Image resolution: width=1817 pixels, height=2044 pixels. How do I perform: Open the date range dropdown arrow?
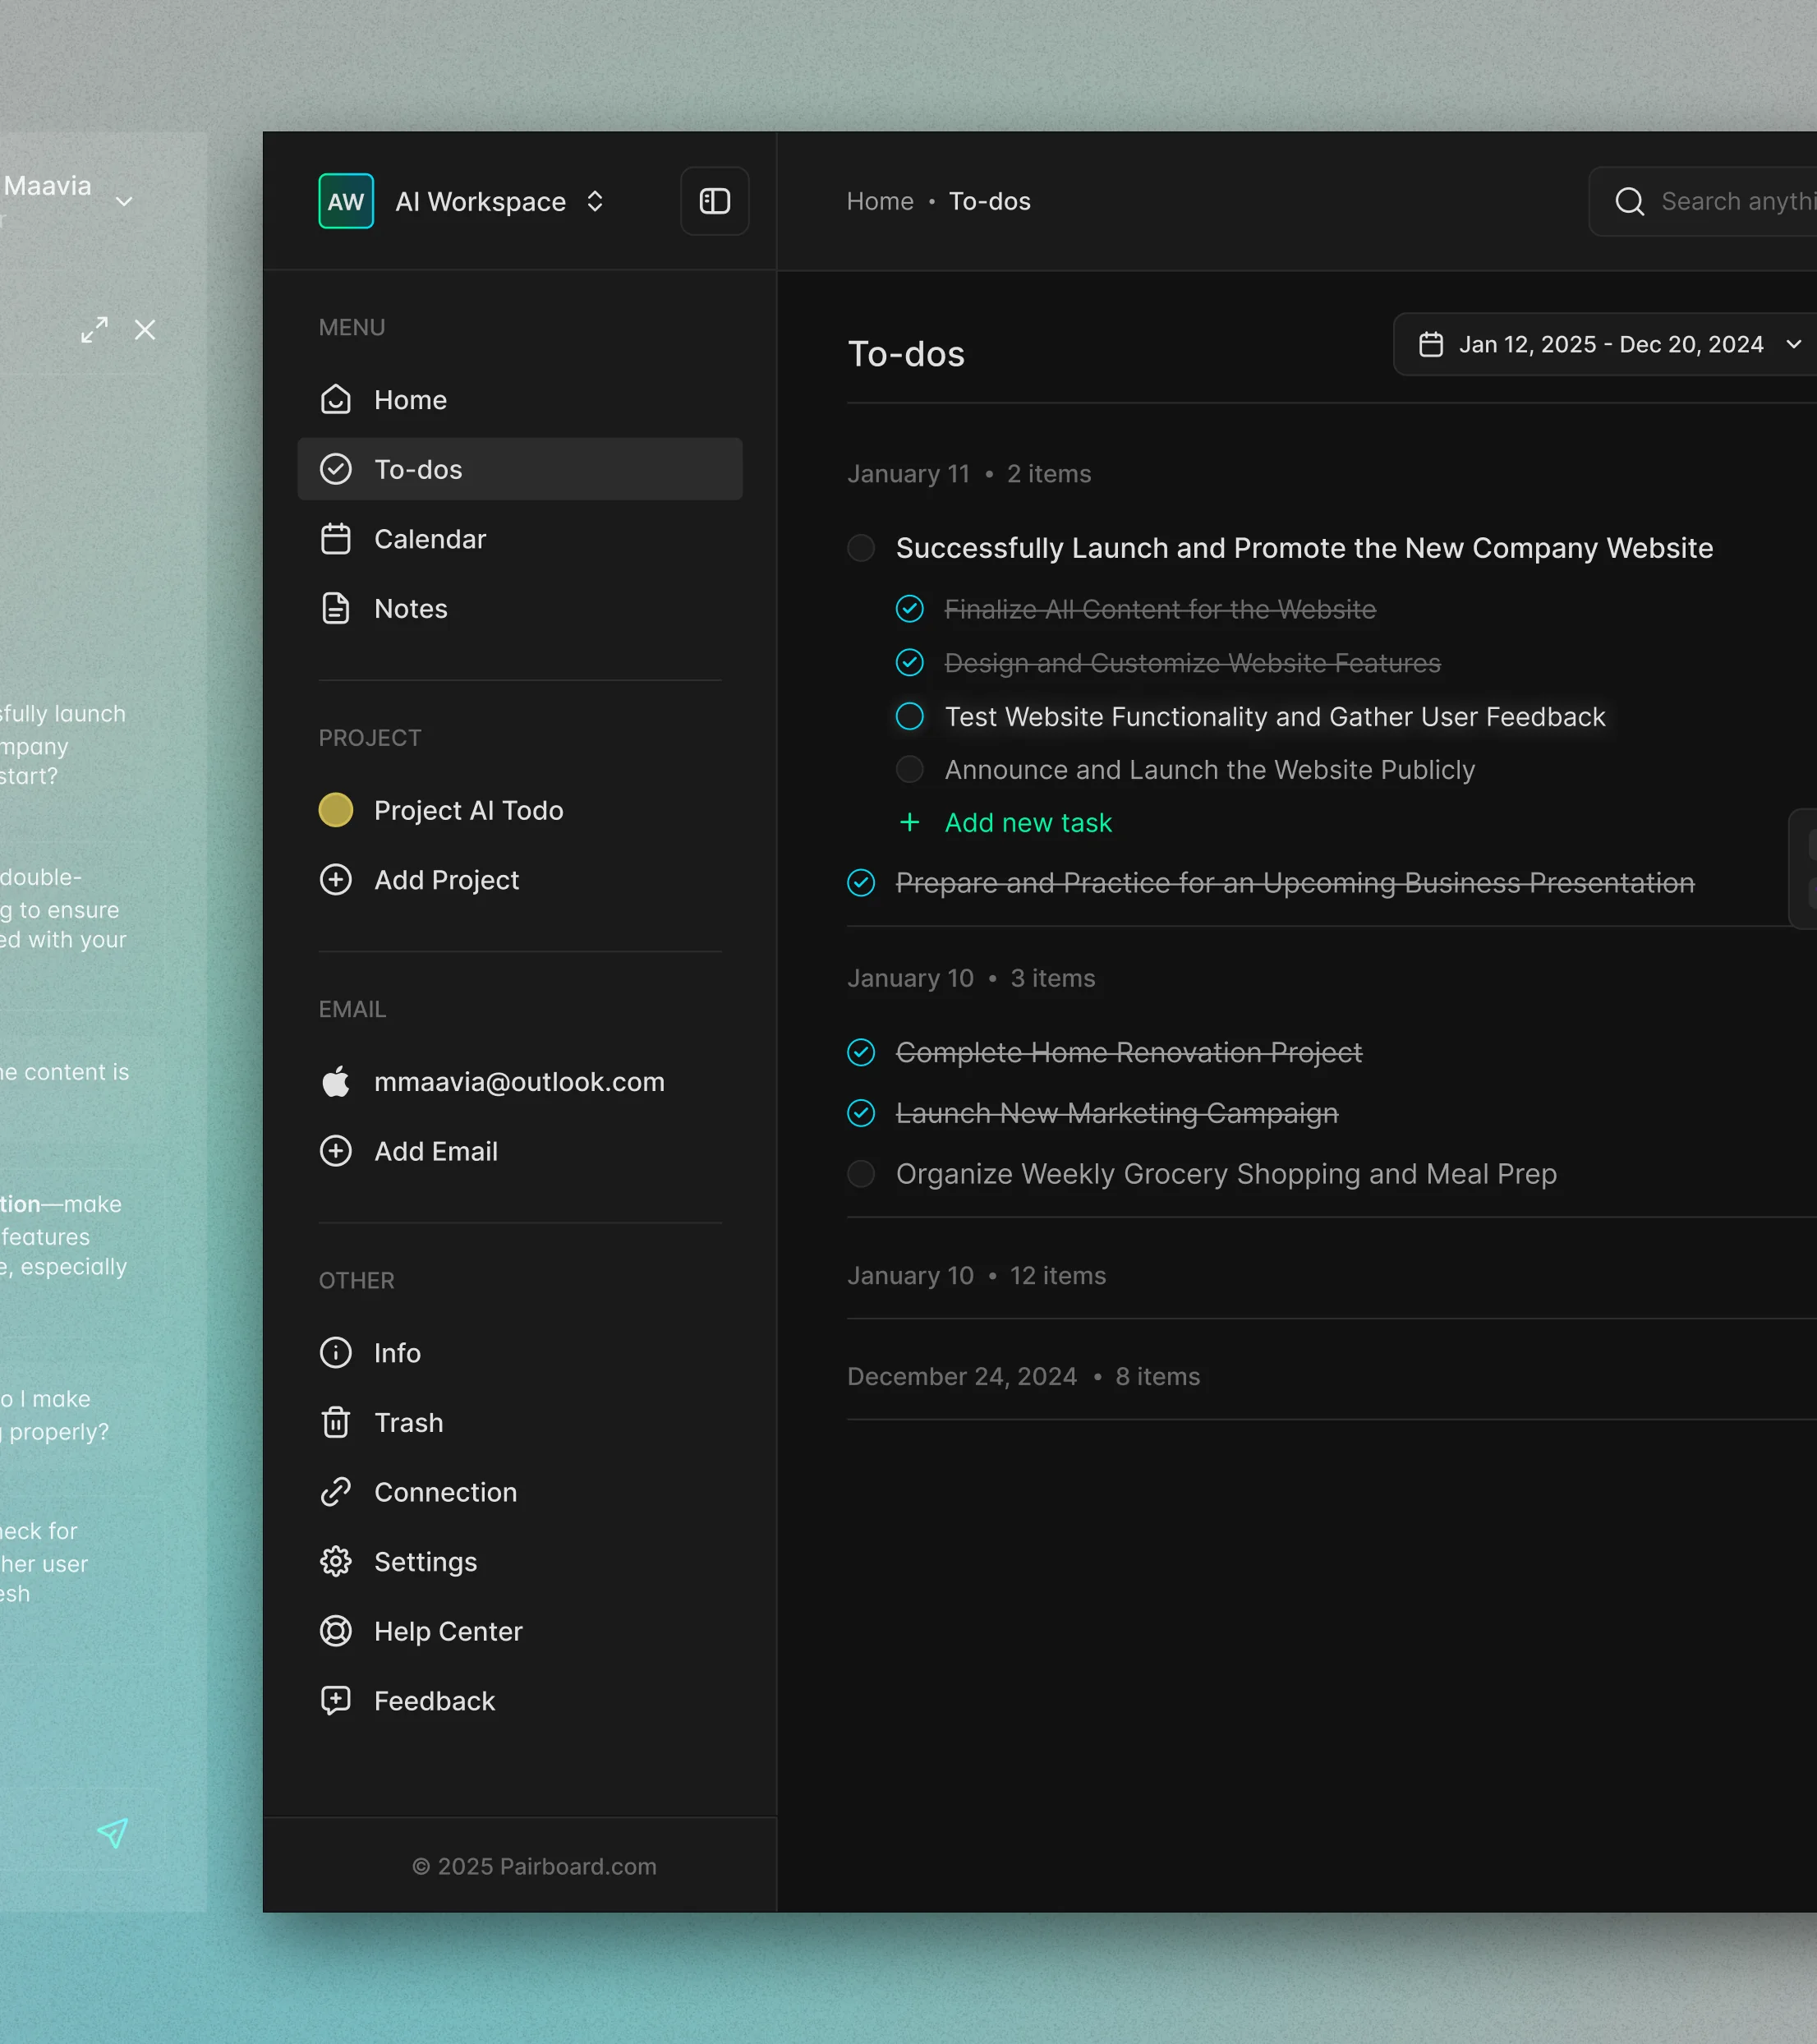pyautogui.click(x=1794, y=344)
